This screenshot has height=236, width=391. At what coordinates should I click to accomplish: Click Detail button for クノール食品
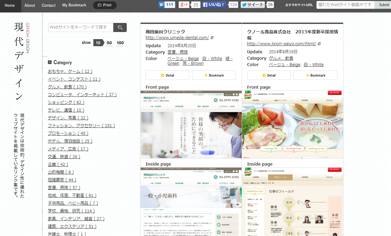tap(269, 75)
